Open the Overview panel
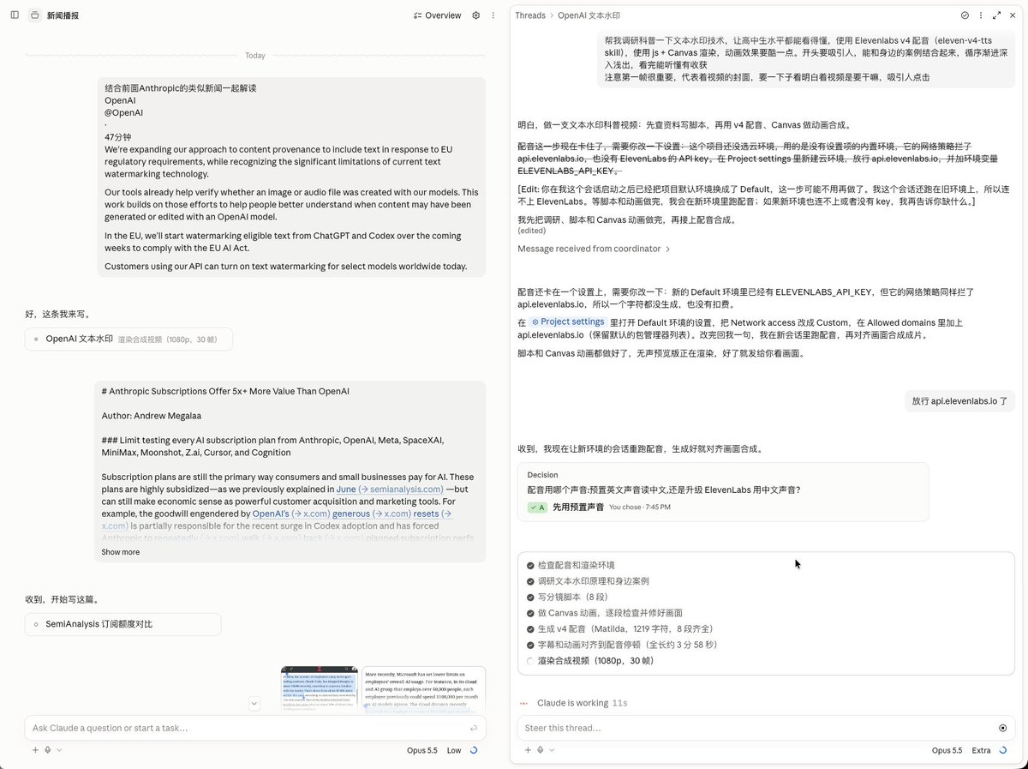The image size is (1028, 769). [x=437, y=15]
